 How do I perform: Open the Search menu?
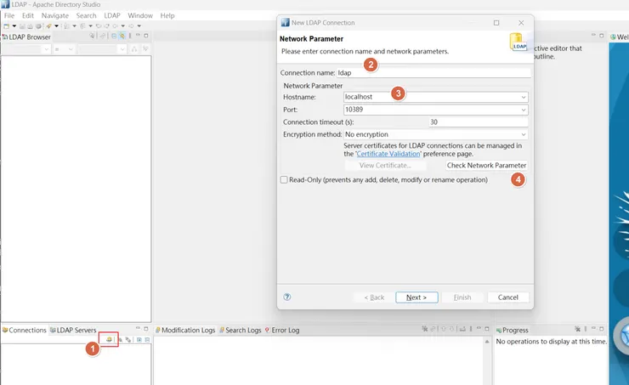pos(86,15)
